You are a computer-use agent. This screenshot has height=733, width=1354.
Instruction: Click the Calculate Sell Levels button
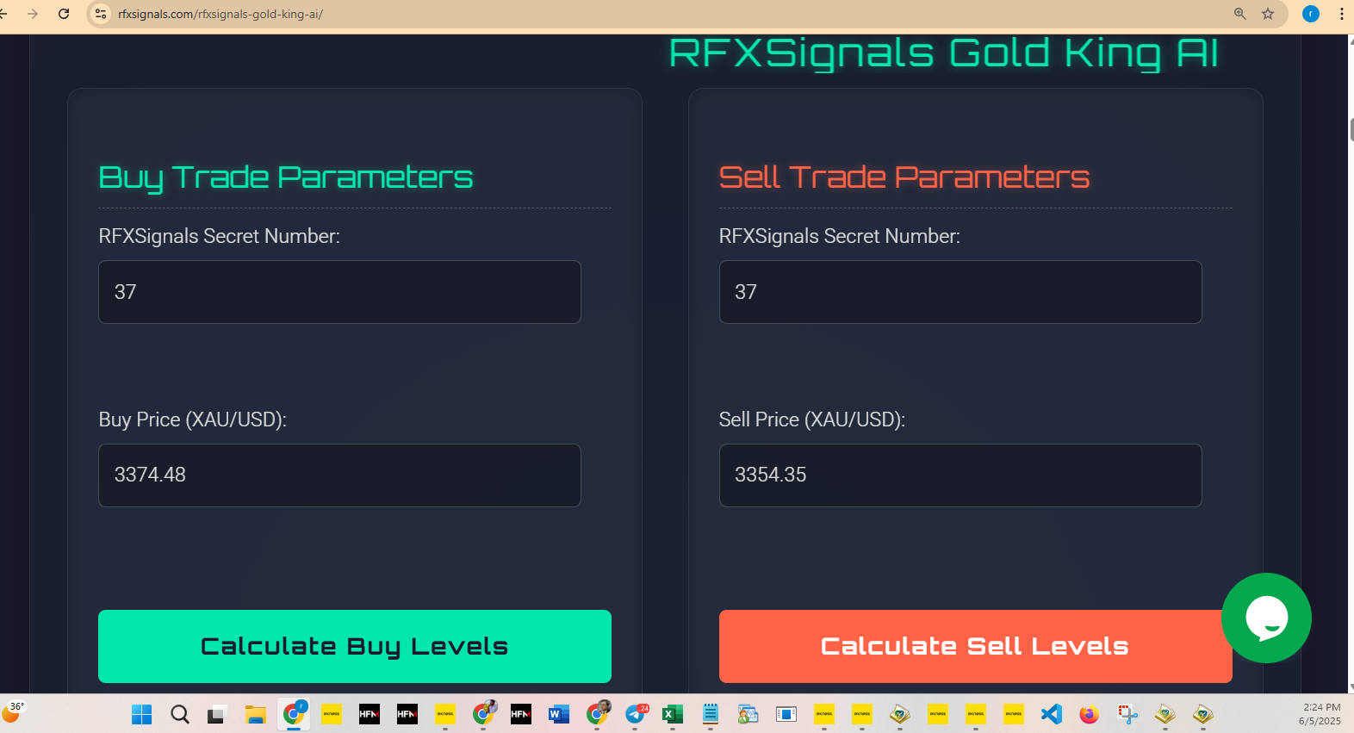click(975, 646)
